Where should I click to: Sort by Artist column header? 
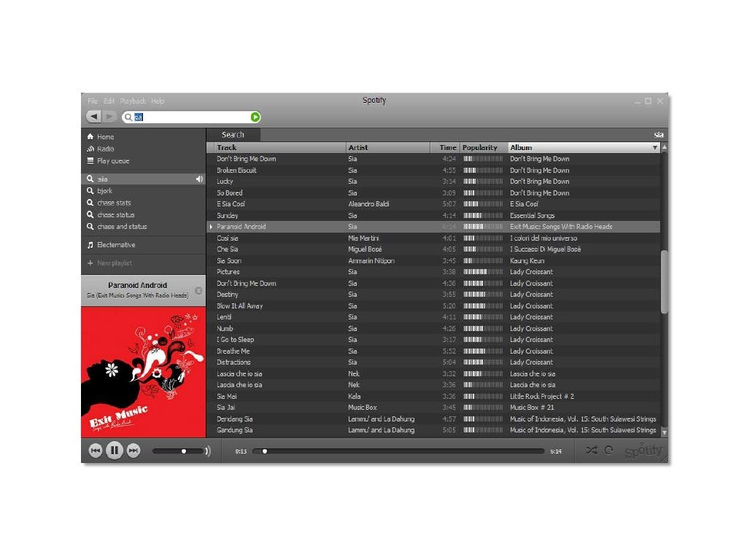point(388,147)
